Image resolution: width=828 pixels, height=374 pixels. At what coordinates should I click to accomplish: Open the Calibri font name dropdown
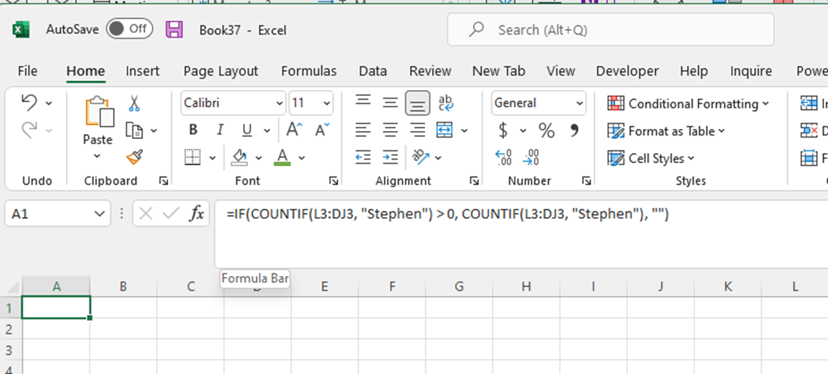pos(280,103)
